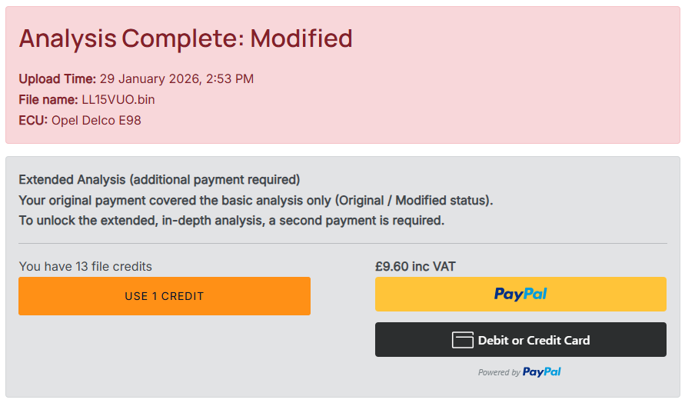Click the 'You have 13 file credits' text
The height and width of the screenshot is (403, 685).
pyautogui.click(x=85, y=267)
